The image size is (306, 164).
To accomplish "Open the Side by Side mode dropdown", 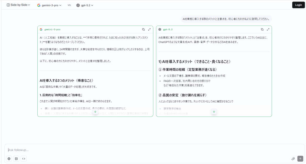I will [x=19, y=5].
